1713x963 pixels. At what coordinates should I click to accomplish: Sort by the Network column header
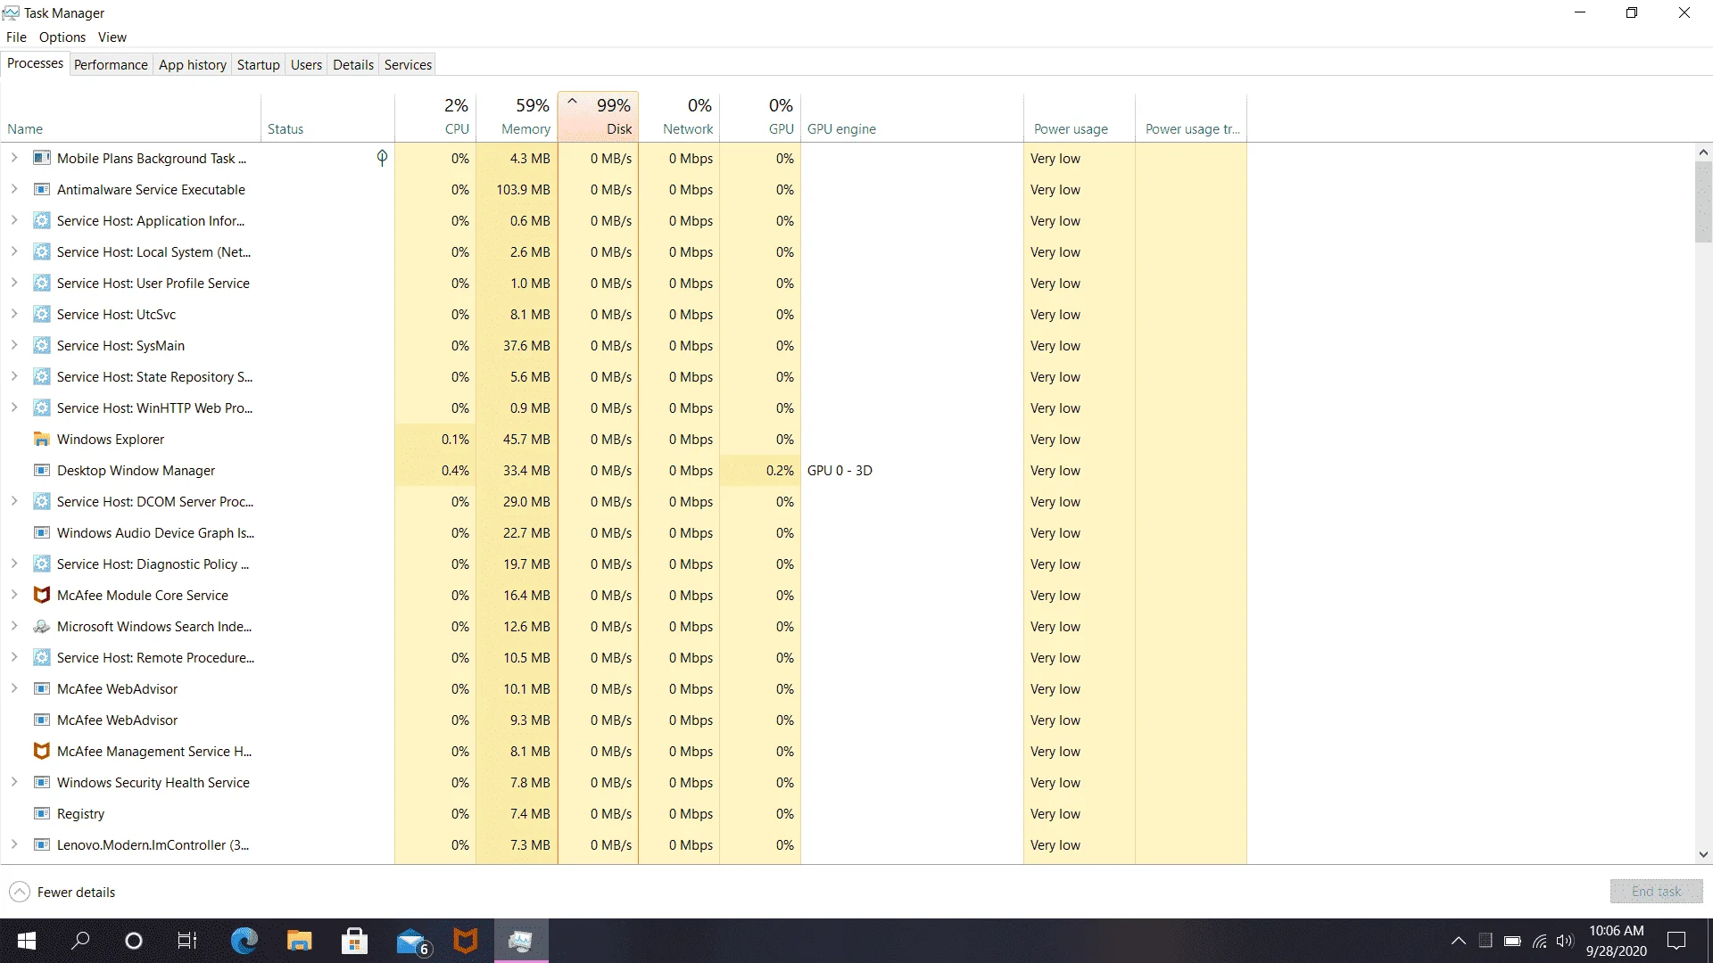[679, 117]
